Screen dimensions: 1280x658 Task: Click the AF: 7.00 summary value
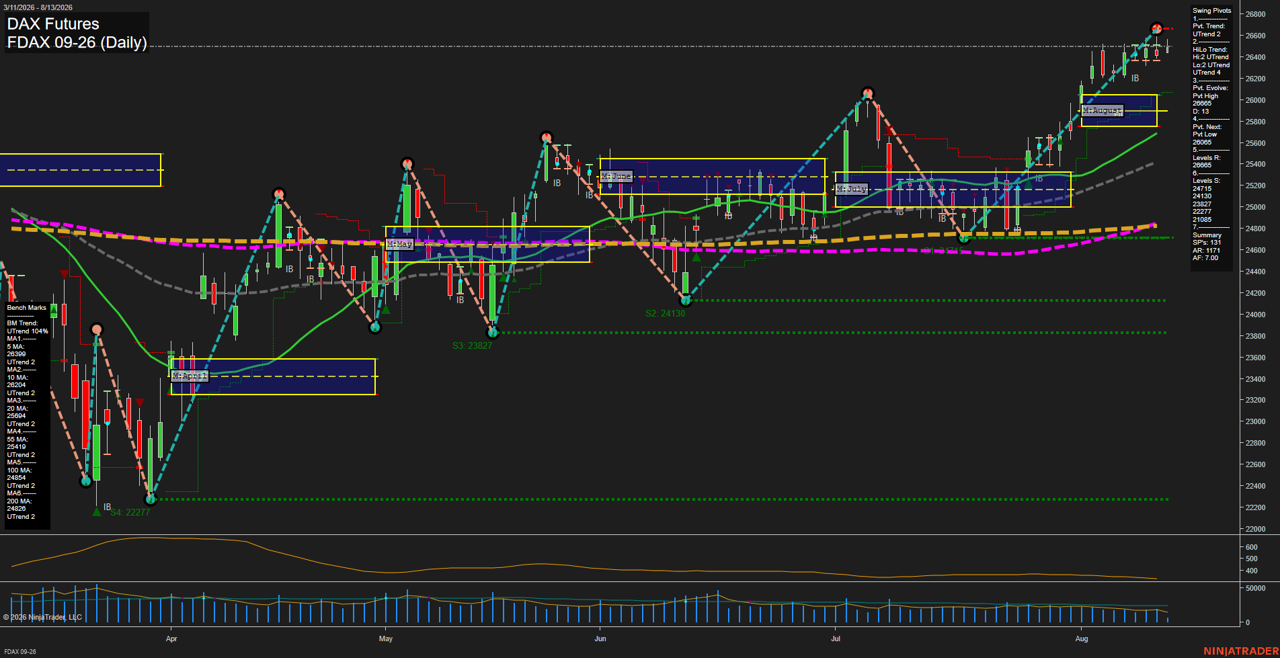coord(1205,258)
